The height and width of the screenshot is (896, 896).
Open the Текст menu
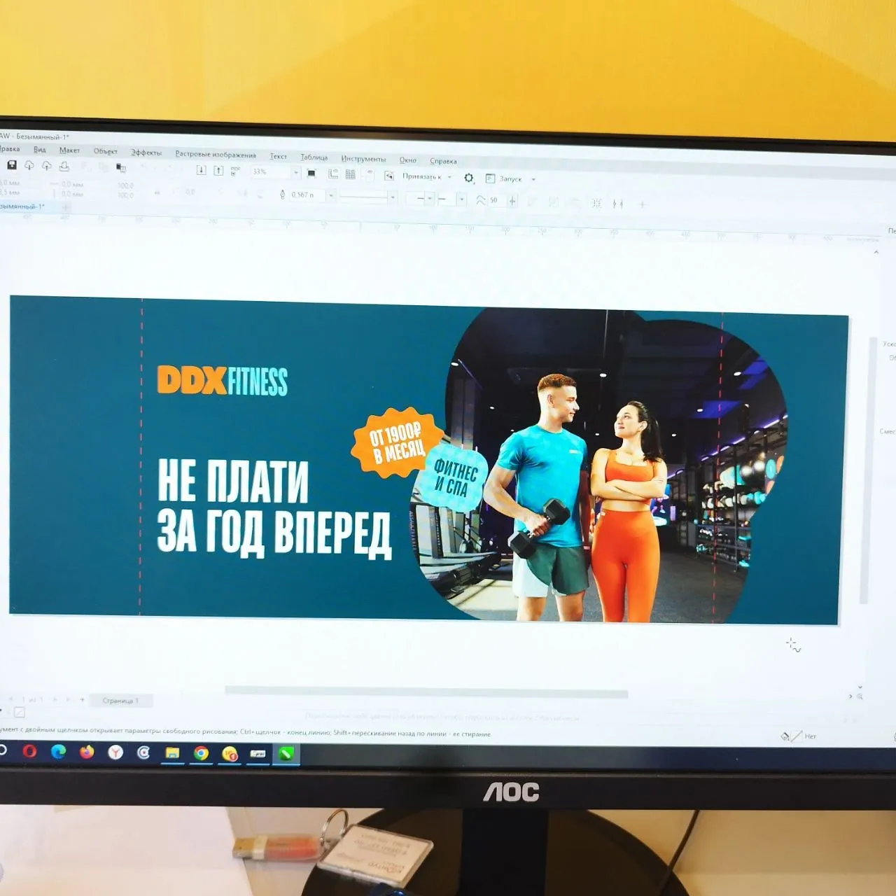pyautogui.click(x=279, y=156)
